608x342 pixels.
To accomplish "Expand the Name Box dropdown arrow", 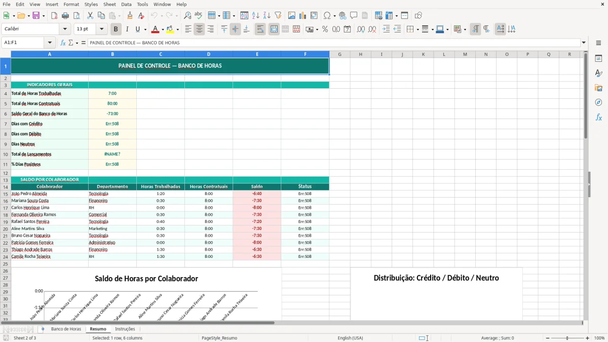I will [x=50, y=43].
